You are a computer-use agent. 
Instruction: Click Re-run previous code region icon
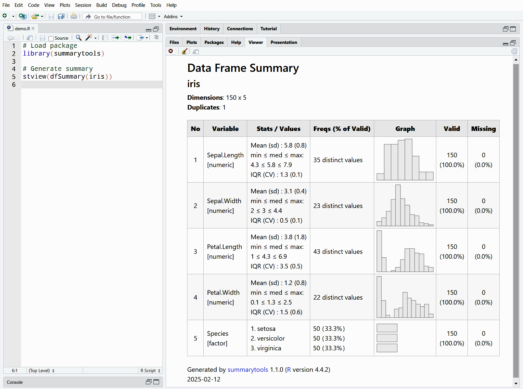pyautogui.click(x=128, y=38)
